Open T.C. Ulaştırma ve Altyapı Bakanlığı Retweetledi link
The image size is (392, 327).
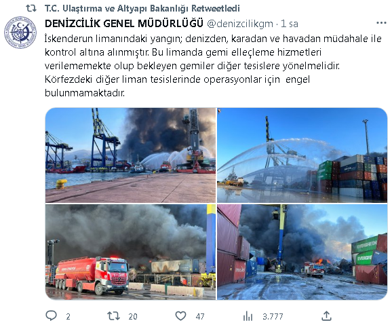pos(142,8)
